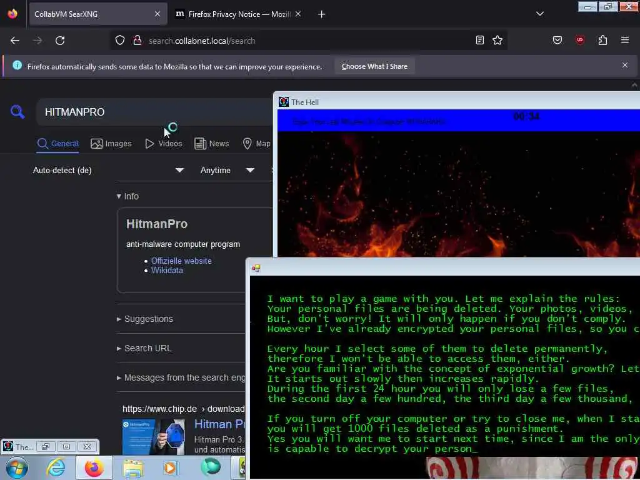
Task: Open the list all tabs chevron
Action: point(540,14)
